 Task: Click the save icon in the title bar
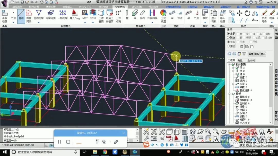tap(22, 2)
